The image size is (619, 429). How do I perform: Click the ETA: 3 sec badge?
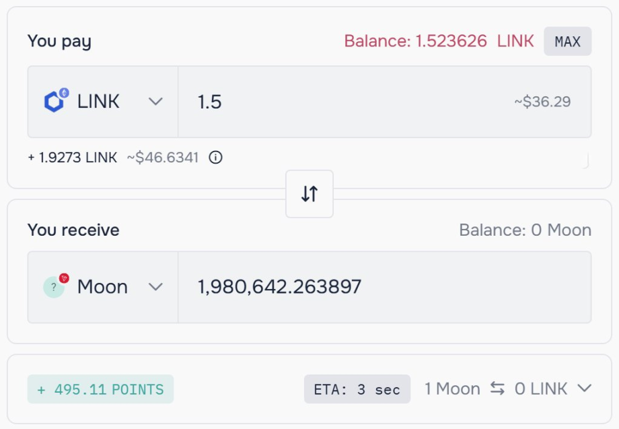(357, 389)
